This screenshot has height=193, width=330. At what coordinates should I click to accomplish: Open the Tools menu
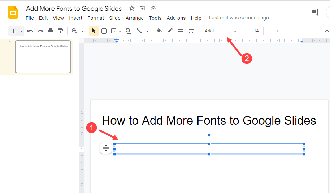(155, 18)
